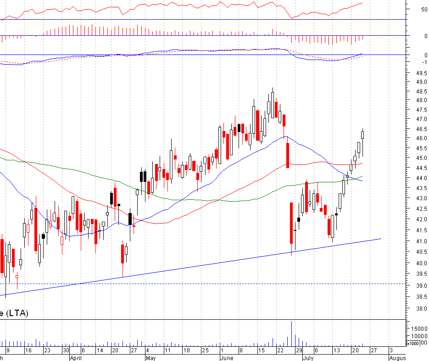Image resolution: width=429 pixels, height=361 pixels.
Task: Select the 42.0 price axis label
Action: click(421, 219)
